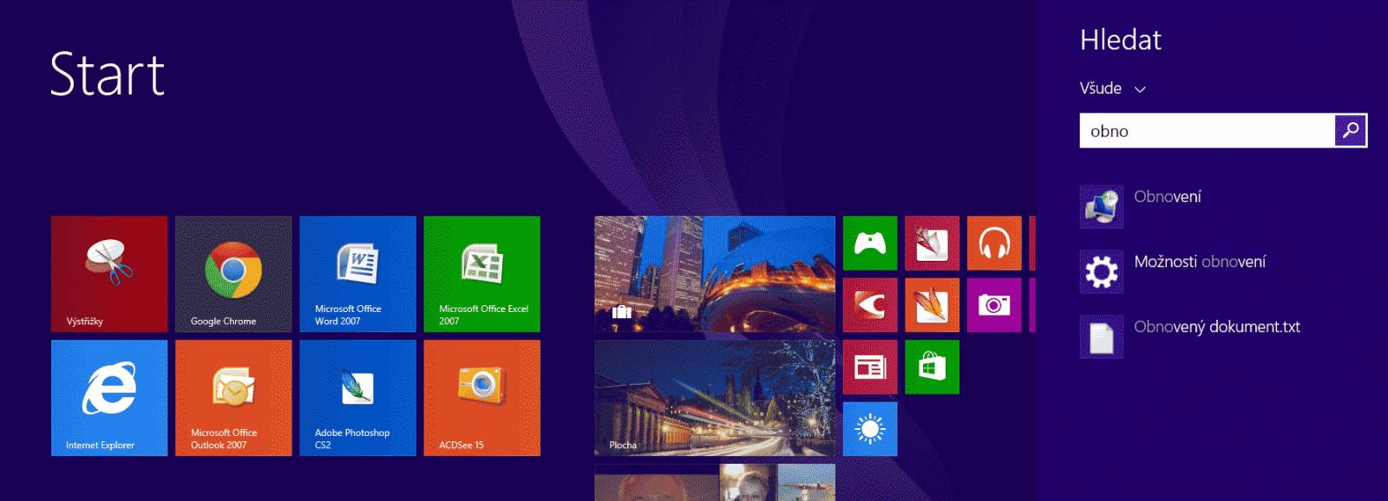Launch Google Chrome from its tile
The height and width of the screenshot is (501, 1388).
233,274
